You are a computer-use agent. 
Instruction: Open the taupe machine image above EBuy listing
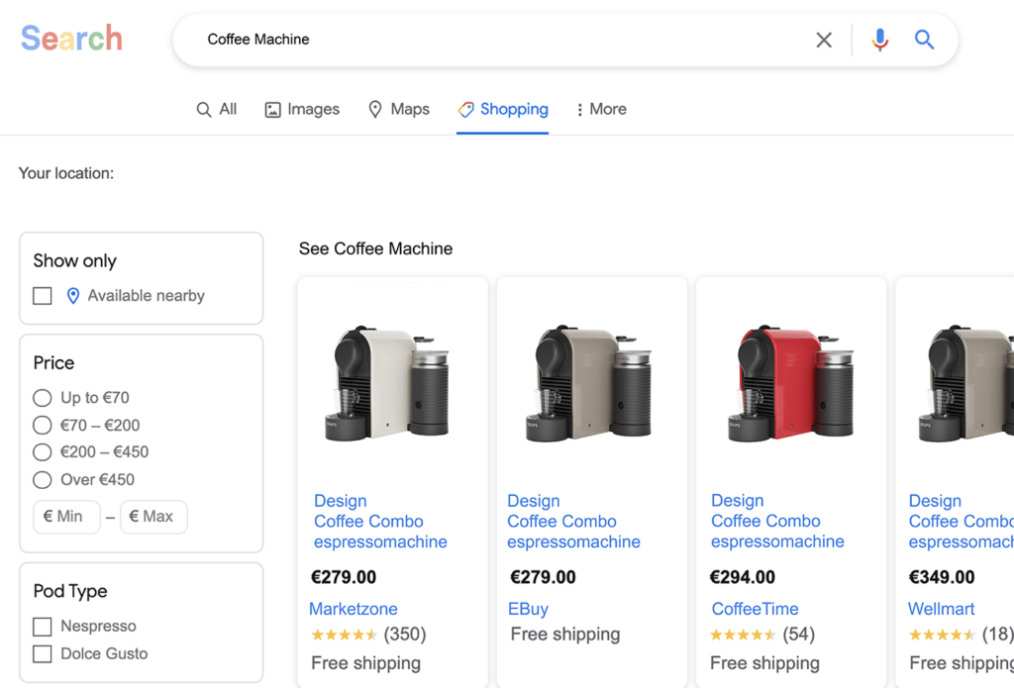[x=588, y=383]
